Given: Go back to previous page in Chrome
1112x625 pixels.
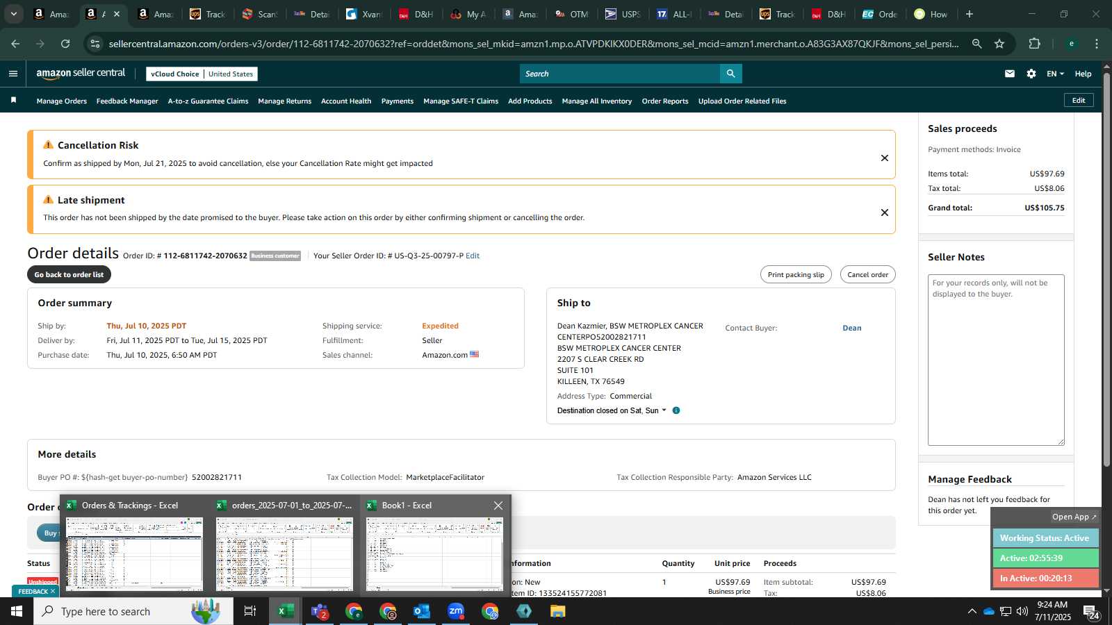Looking at the screenshot, I should coord(15,44).
